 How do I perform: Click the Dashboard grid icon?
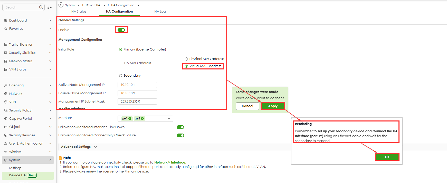(x=6, y=20)
